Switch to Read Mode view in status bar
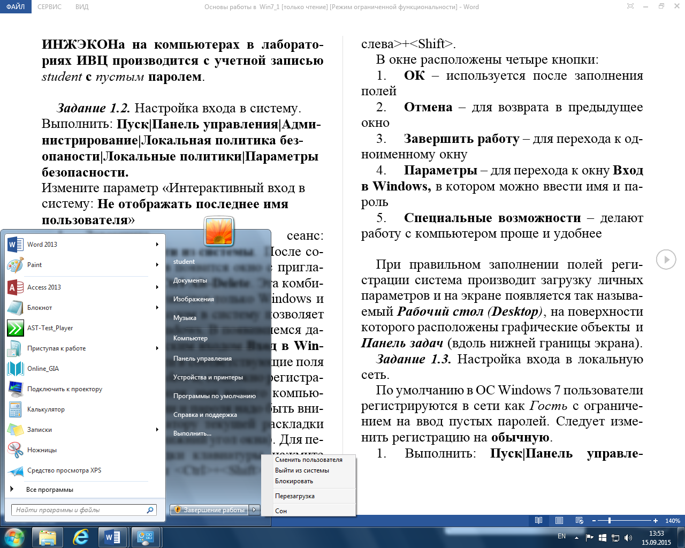685x548 pixels. (539, 520)
